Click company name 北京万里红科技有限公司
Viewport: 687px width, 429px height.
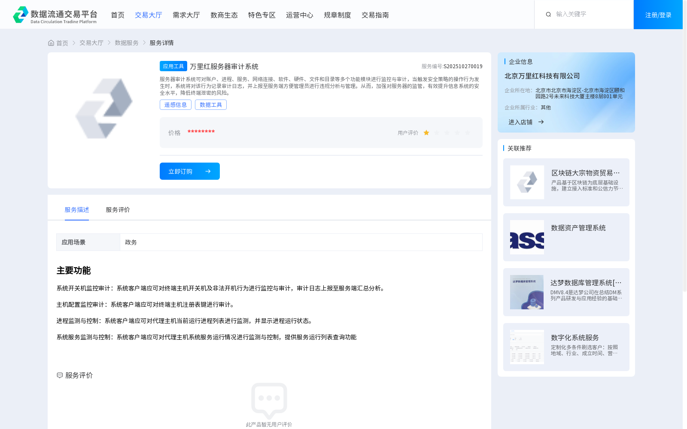[x=542, y=76]
